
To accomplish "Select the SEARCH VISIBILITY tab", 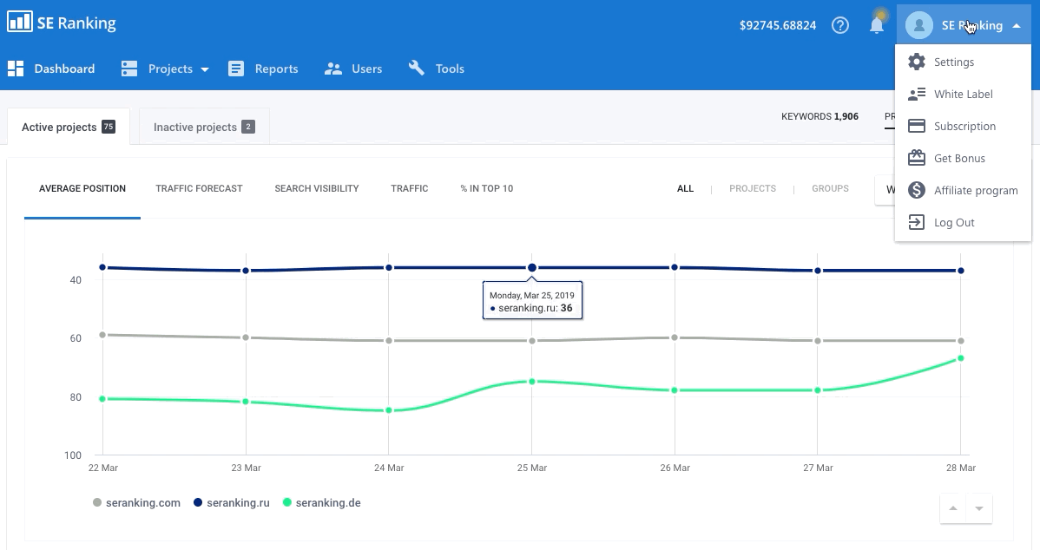I will coord(316,189).
